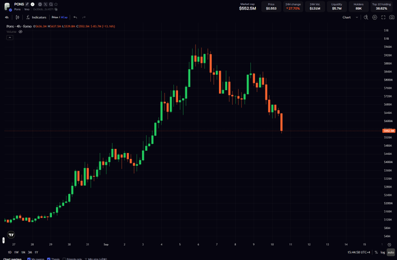Screen dimensions: 397x260
Task: Enable the Friends only checkbox
Action: point(64,259)
